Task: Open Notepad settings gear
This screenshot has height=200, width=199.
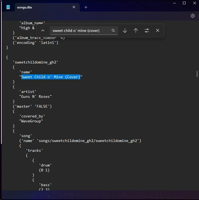Action: click(x=193, y=16)
